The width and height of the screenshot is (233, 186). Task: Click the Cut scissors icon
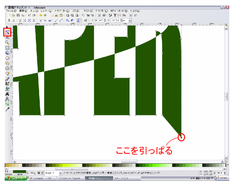[x=56, y=15]
